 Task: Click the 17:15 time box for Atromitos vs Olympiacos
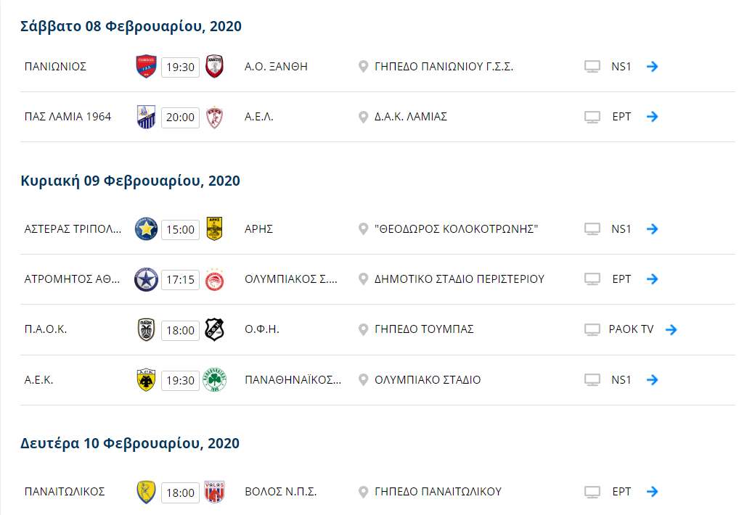coord(180,280)
